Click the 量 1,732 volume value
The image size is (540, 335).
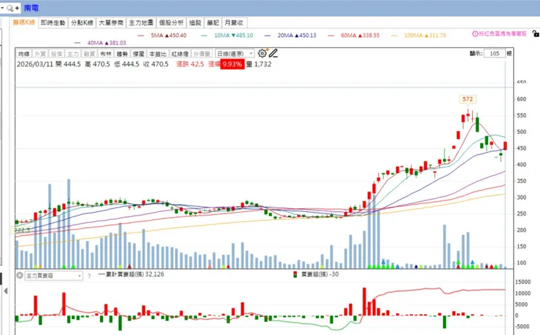(258, 64)
